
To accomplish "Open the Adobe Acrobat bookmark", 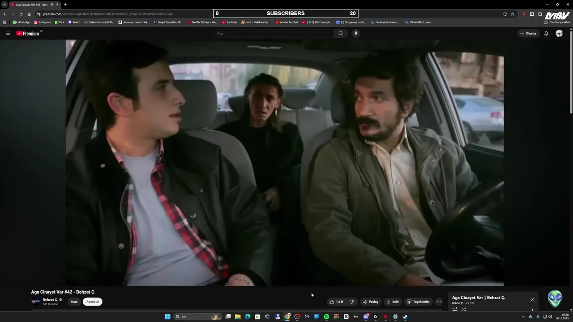I will 286,22.
